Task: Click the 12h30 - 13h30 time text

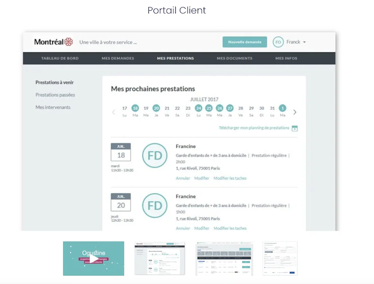Action: coord(122,220)
